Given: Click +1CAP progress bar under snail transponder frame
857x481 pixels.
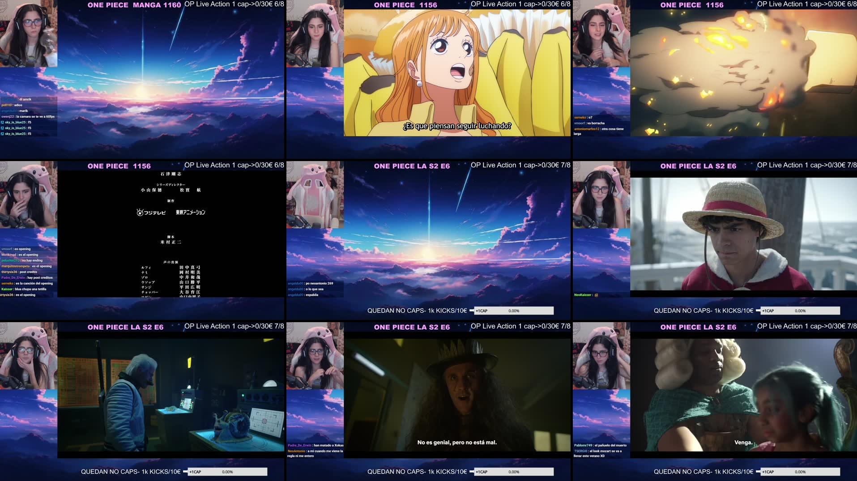Looking at the screenshot, I should click(x=227, y=472).
